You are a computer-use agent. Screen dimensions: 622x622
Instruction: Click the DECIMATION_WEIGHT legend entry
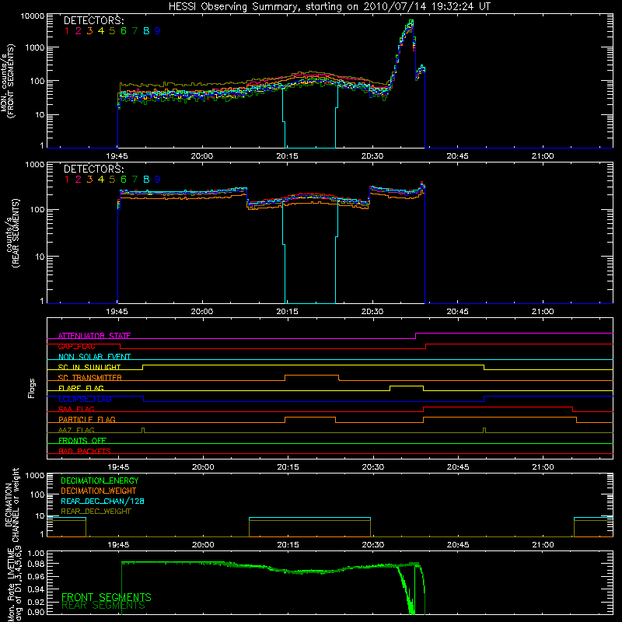click(99, 491)
